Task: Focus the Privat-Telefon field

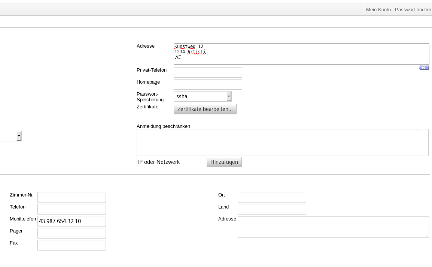Action: click(208, 72)
